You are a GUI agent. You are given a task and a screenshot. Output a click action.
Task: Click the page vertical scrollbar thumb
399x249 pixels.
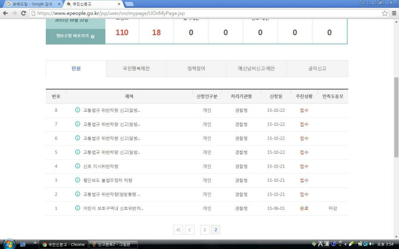[x=396, y=117]
